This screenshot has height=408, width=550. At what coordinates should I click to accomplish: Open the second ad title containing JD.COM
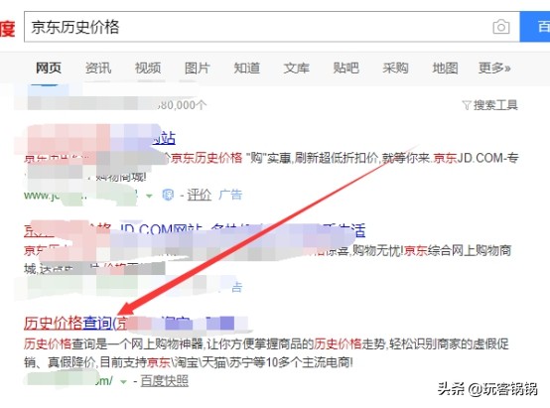195,230
